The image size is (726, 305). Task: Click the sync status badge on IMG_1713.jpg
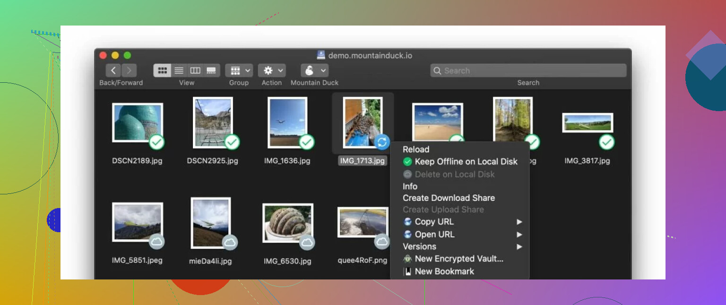[x=382, y=141]
